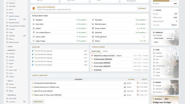Click the Auto's car icon in sidebar
The image size is (185, 104).
tap(7, 10)
